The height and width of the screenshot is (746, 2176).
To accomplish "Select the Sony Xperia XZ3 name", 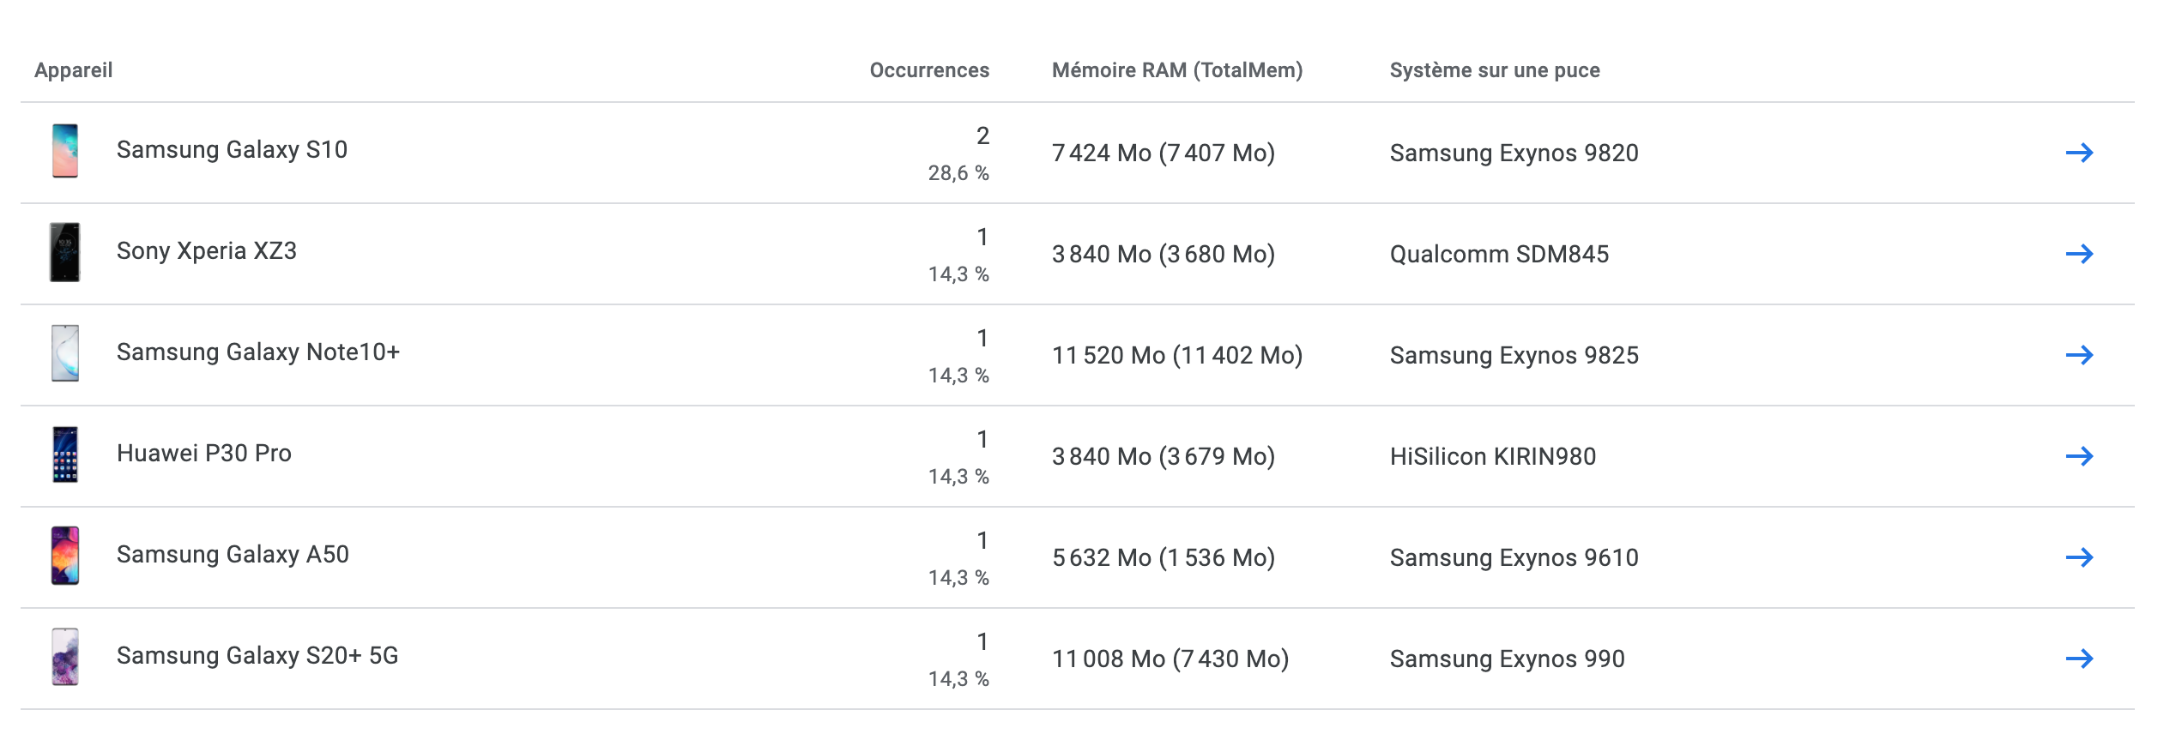I will [206, 251].
